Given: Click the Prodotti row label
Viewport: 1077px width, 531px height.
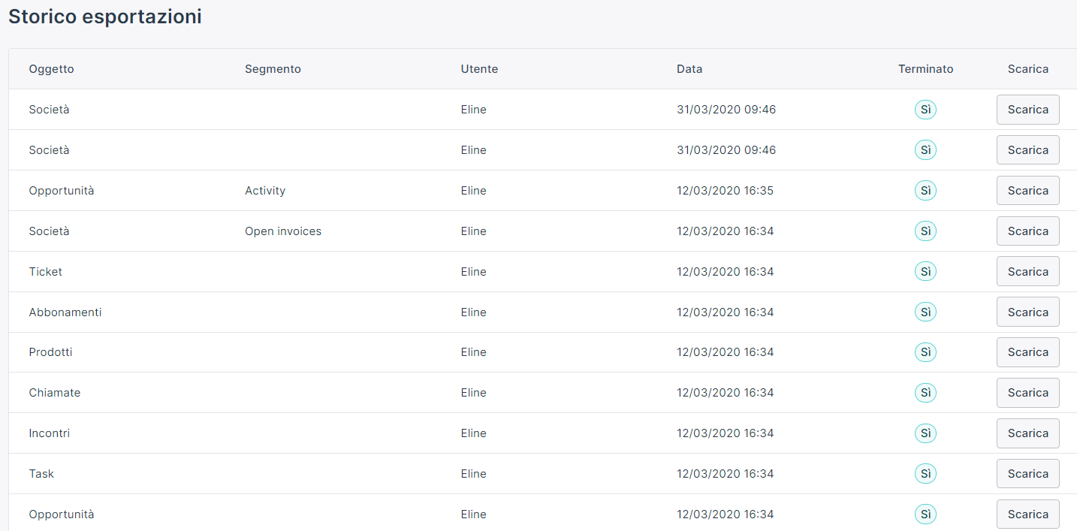Looking at the screenshot, I should click(50, 351).
